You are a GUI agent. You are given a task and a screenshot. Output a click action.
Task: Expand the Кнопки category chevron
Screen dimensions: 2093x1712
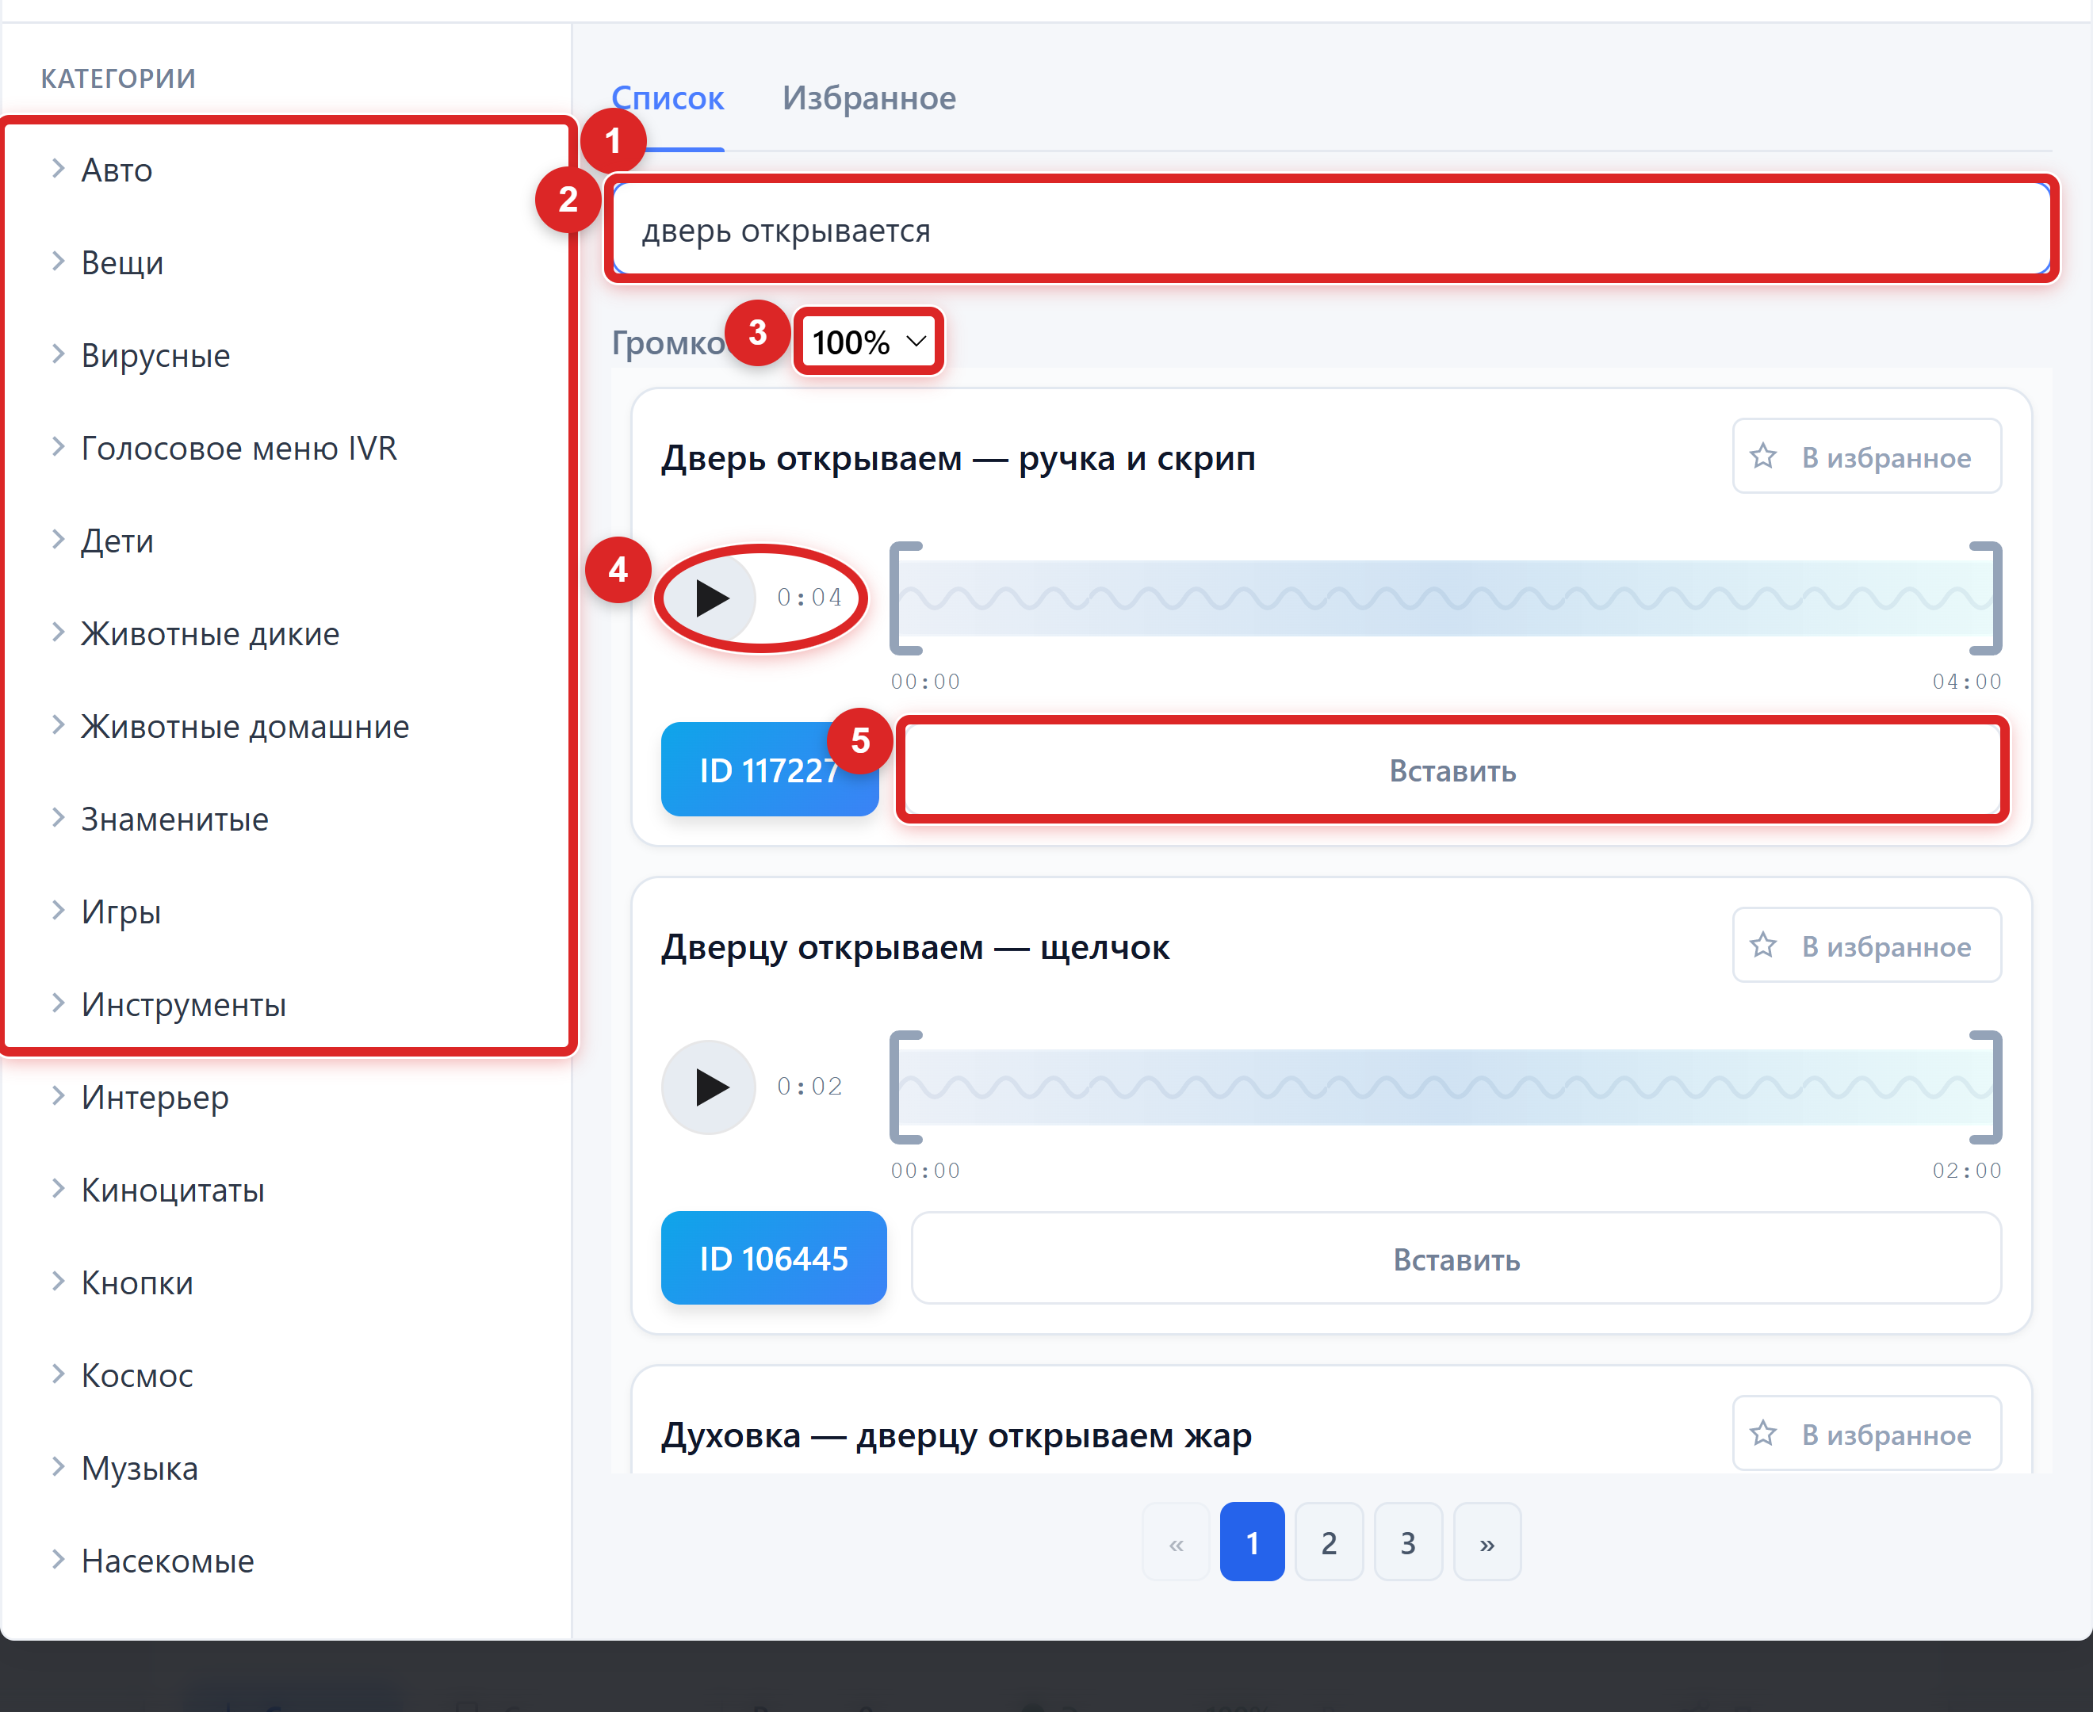(58, 1281)
